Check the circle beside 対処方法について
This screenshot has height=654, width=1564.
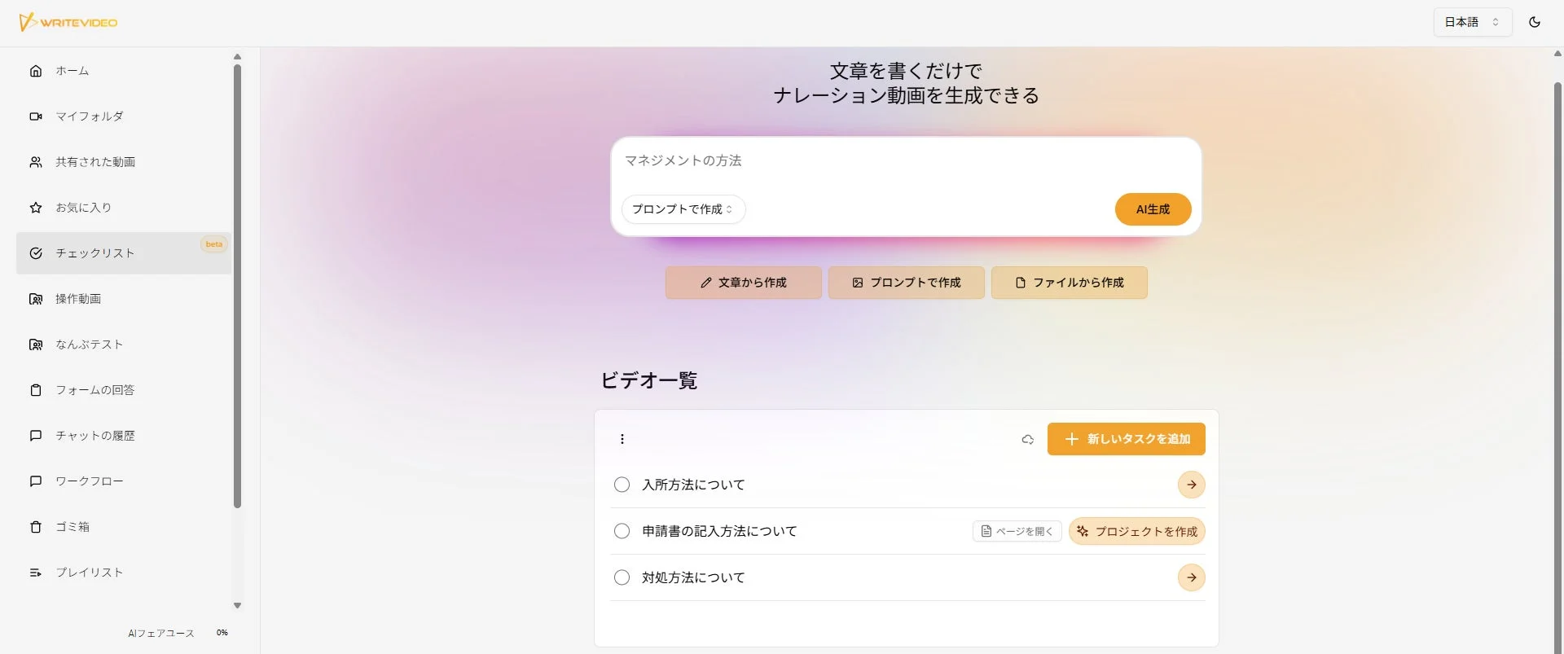622,577
